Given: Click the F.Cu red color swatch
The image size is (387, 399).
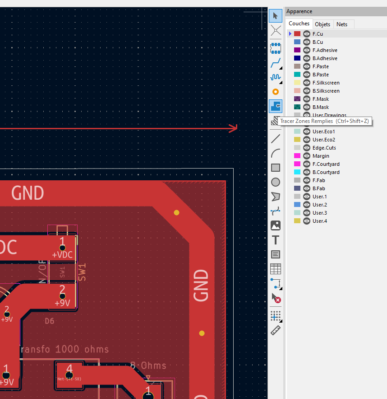Looking at the screenshot, I should click(x=297, y=34).
